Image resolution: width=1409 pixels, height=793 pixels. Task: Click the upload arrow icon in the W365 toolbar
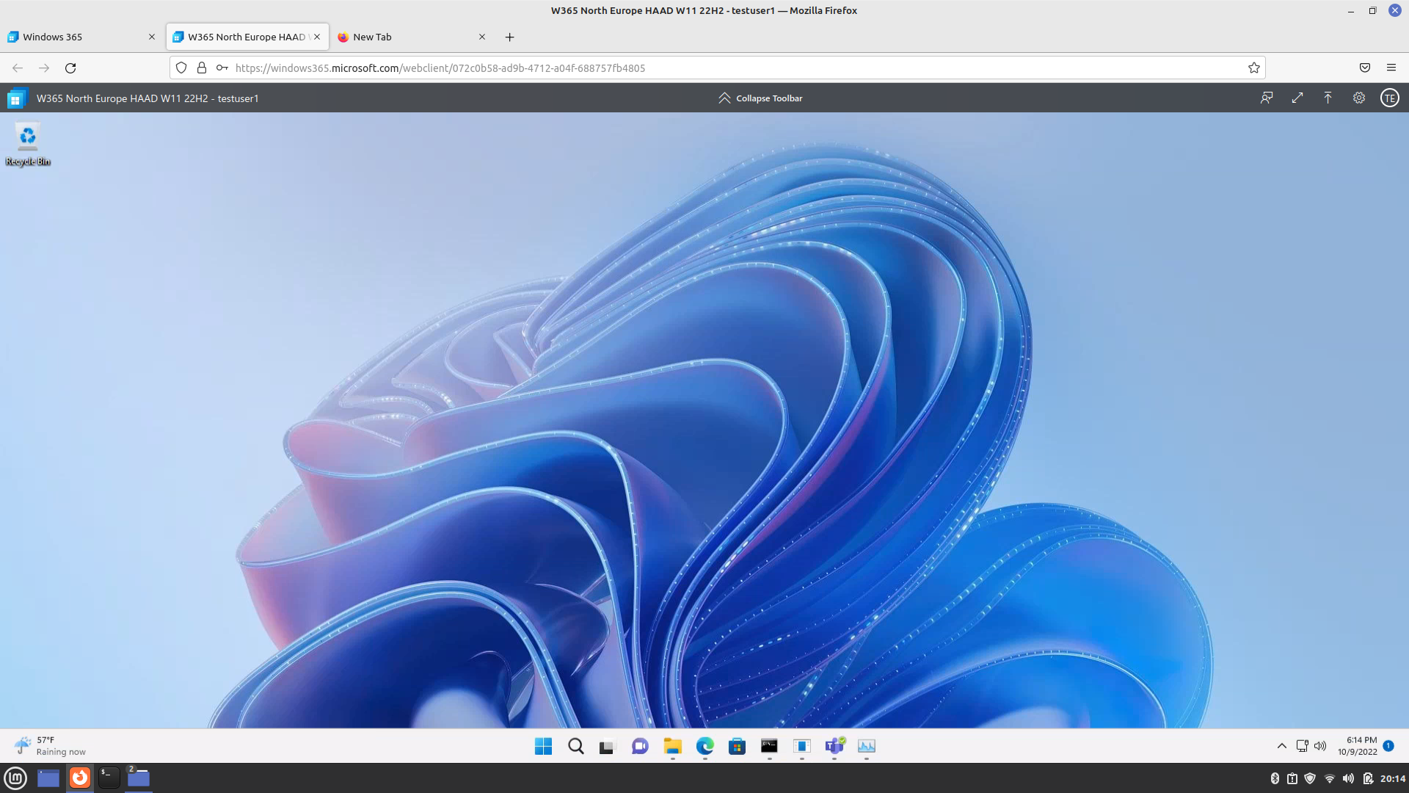pos(1328,98)
